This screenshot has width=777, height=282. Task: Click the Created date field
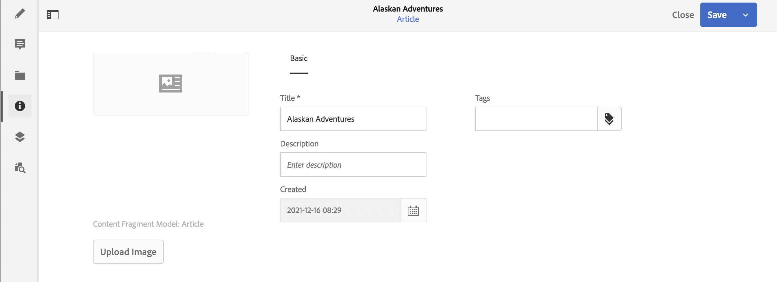[340, 210]
